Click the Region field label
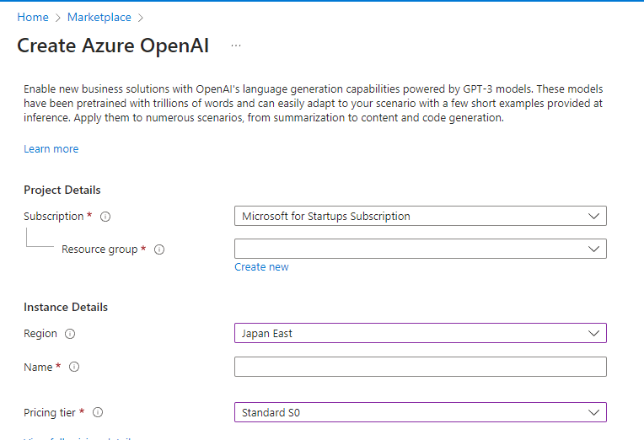Image resolution: width=644 pixels, height=440 pixels. (40, 334)
